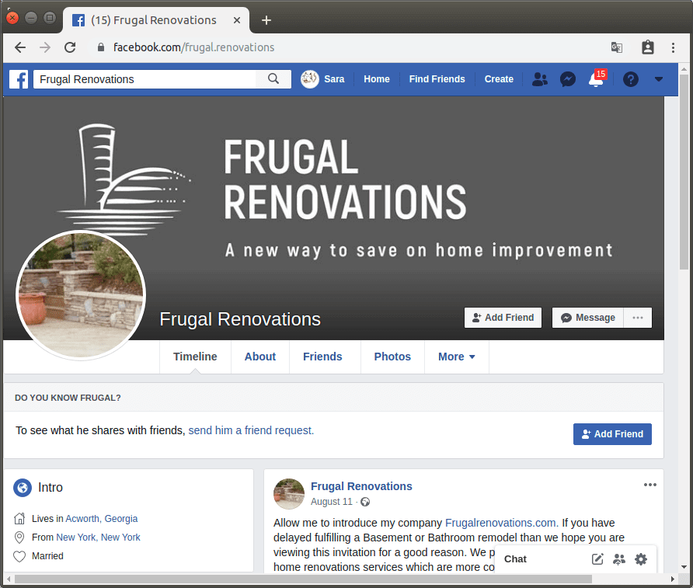Click the padlock site info icon
The image size is (693, 588).
click(x=101, y=47)
